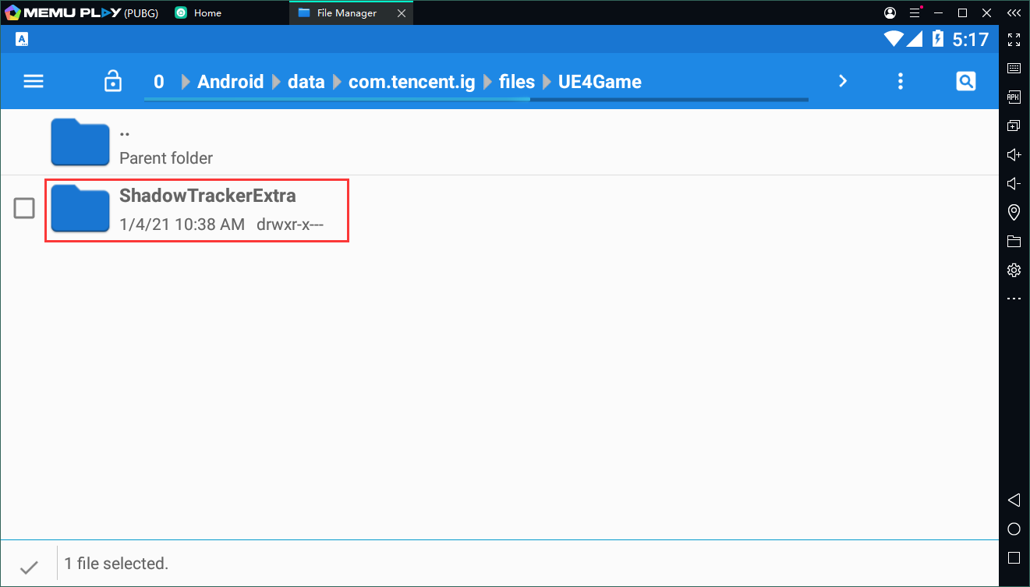Screen dimensions: 1030x587
Task: Open the three-dot overflow menu
Action: 901,81
